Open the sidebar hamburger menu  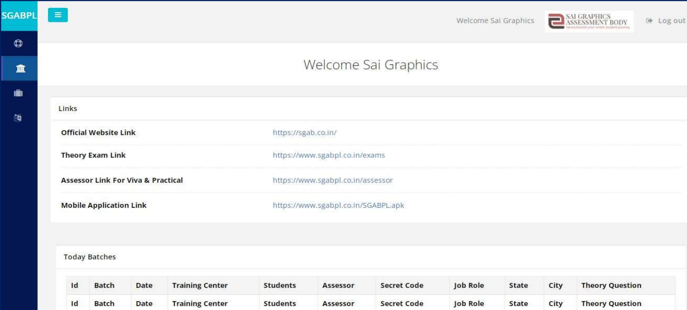pos(58,15)
